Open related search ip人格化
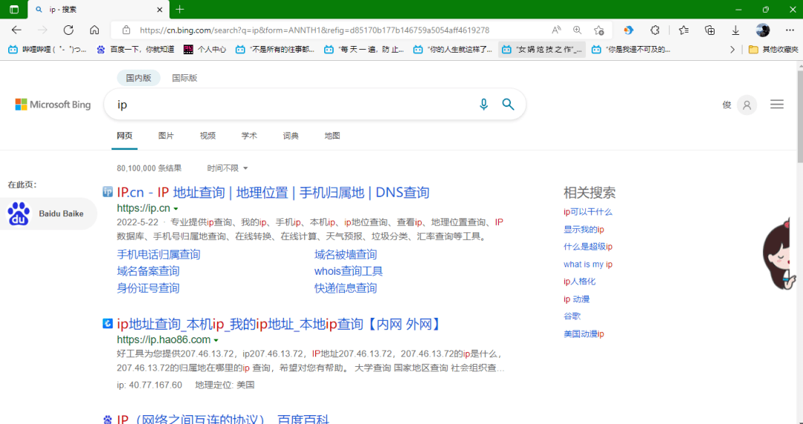Screen dimensions: 803x424 click(579, 281)
